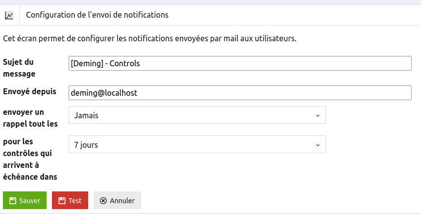
Task: Click the "Envoyé depuis" label
Action: [x=30, y=91]
